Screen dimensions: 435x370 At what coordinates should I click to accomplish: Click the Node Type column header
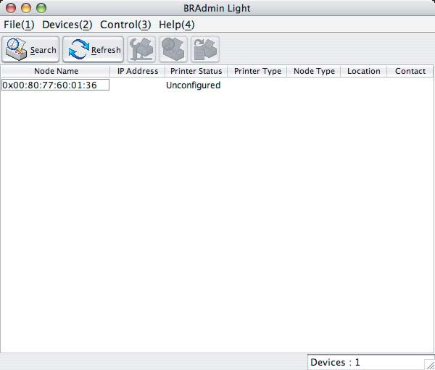[314, 71]
